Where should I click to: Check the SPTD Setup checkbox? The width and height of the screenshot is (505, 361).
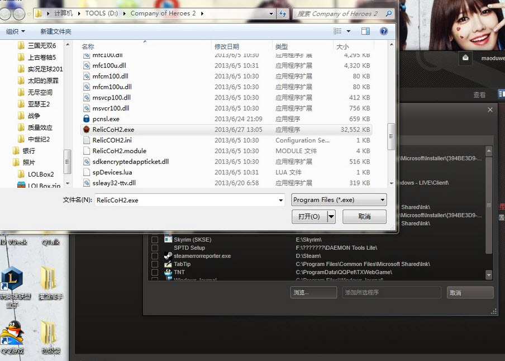point(155,248)
